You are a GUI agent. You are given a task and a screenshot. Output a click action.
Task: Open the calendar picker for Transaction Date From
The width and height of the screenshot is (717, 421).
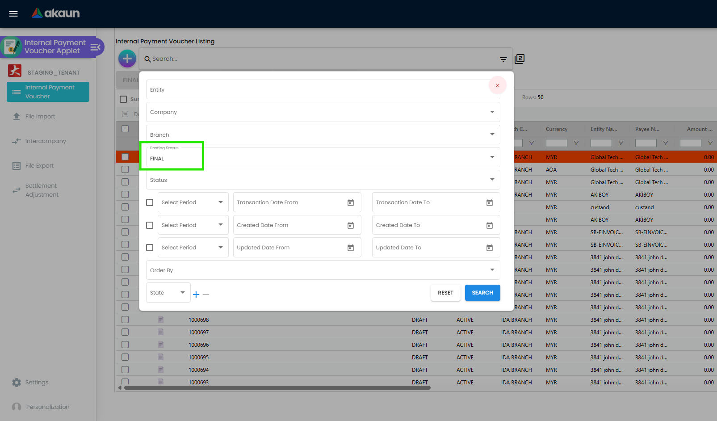click(350, 202)
